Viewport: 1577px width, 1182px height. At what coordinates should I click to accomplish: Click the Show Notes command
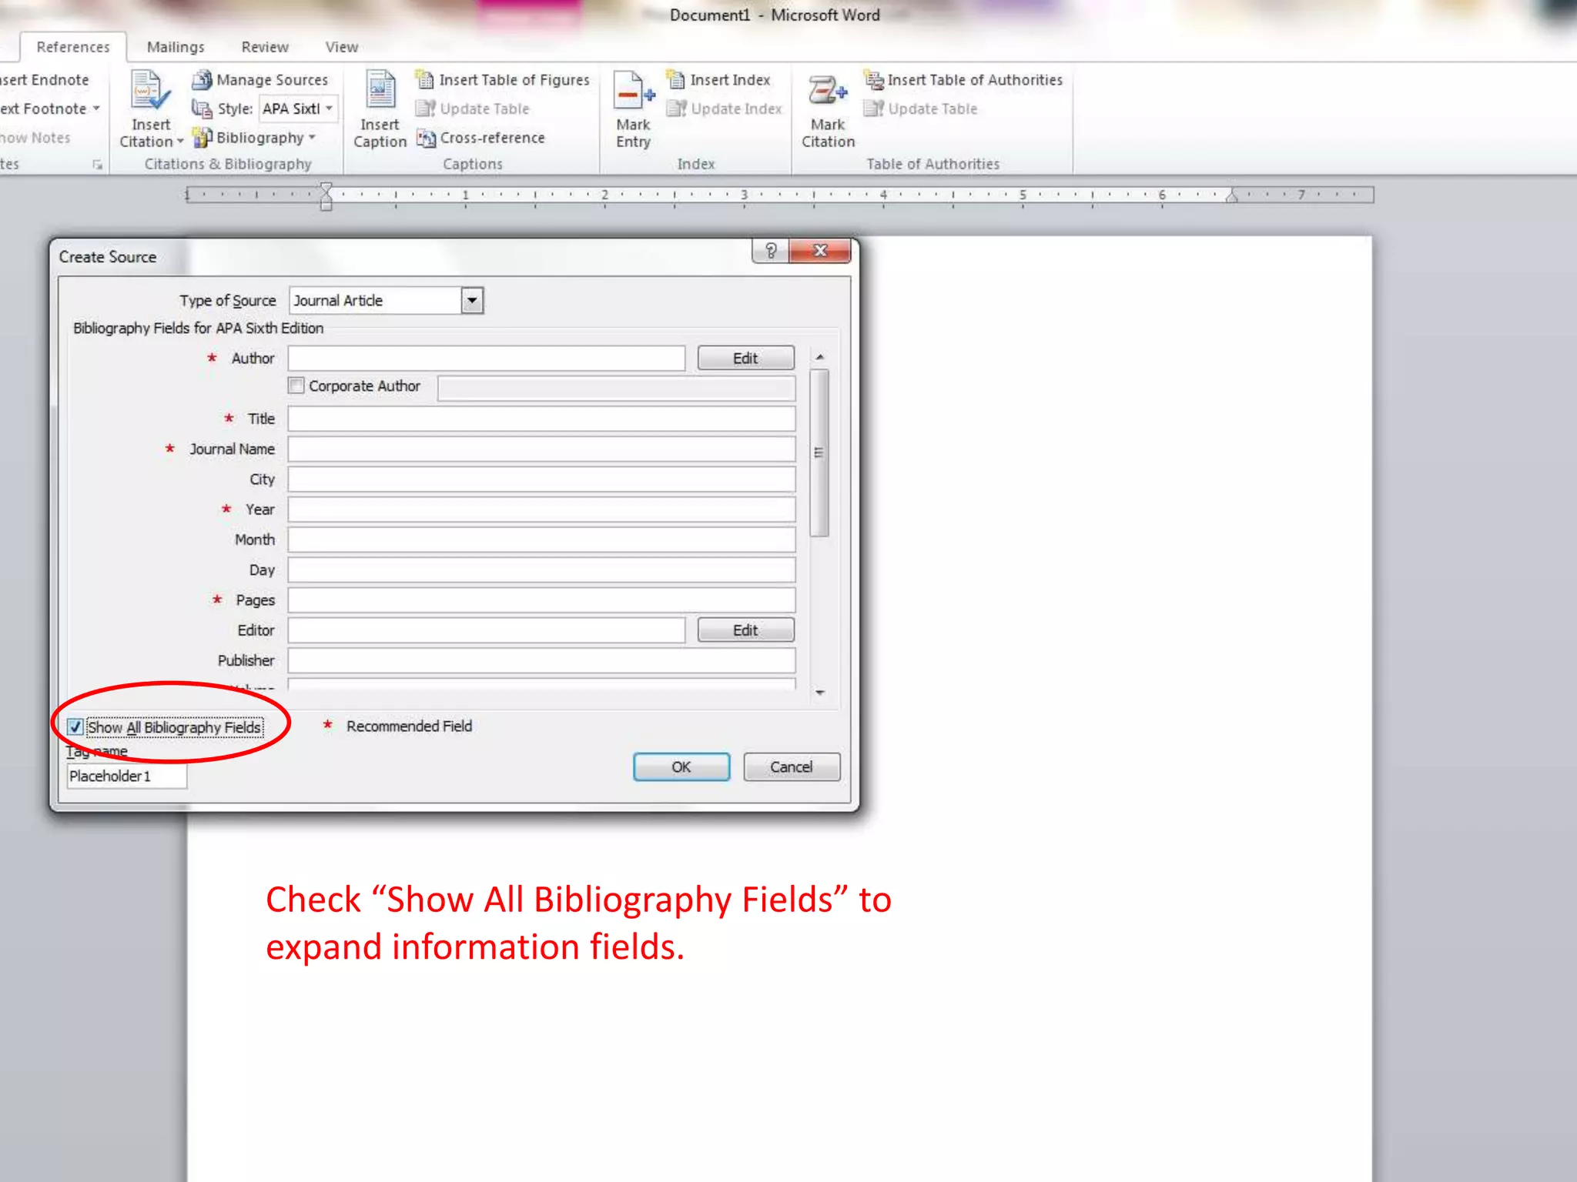[x=35, y=138]
